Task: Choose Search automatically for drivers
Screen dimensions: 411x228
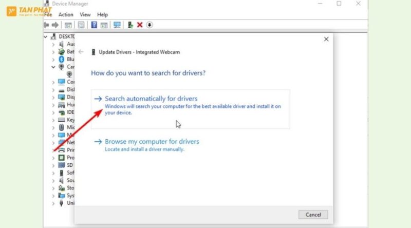Action: pos(151,99)
